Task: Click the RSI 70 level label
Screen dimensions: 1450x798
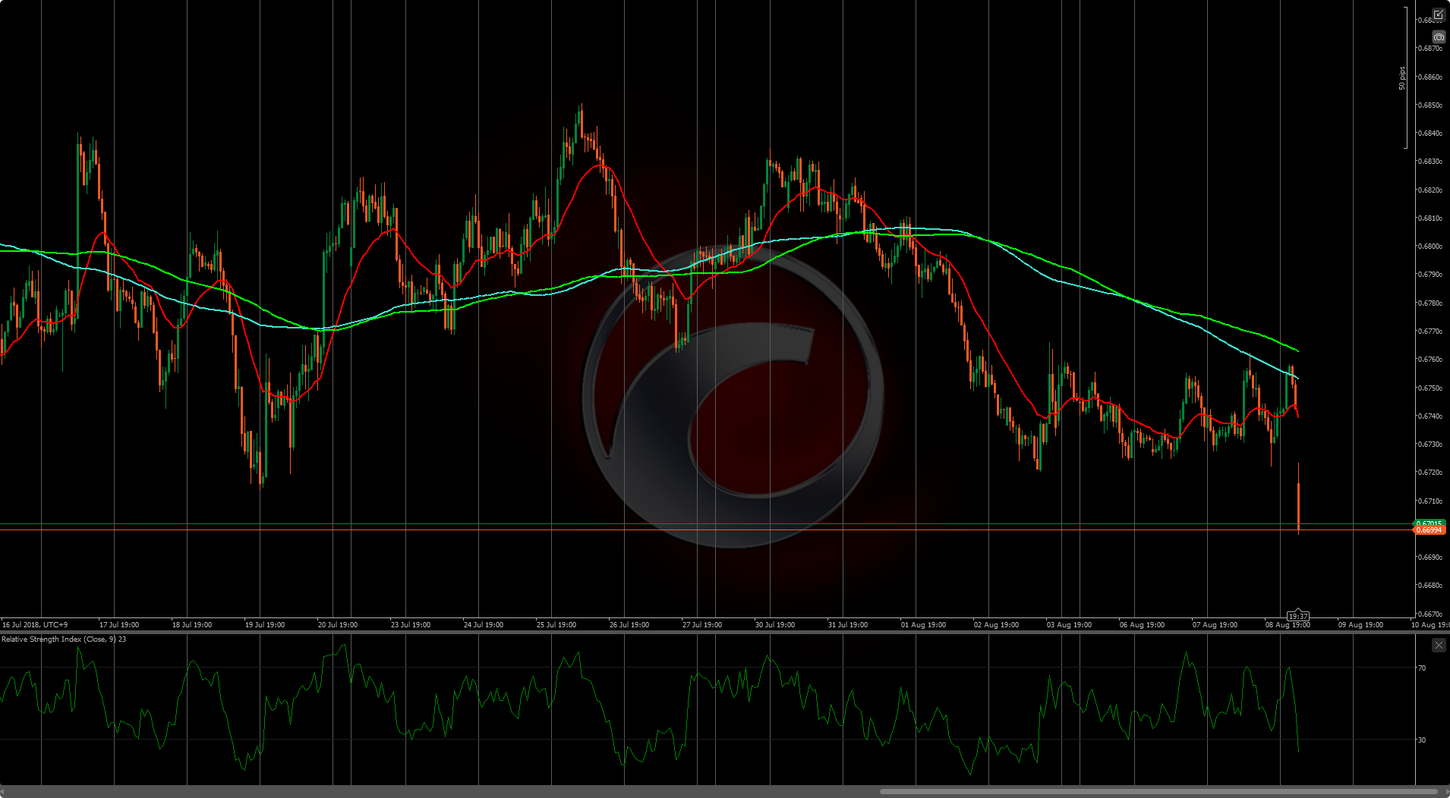Action: pos(1422,668)
